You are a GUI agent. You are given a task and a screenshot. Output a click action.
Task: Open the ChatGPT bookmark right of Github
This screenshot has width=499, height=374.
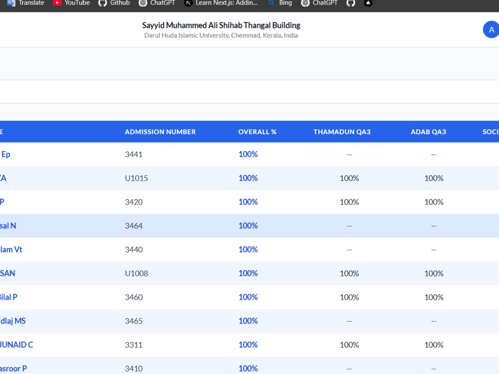click(x=157, y=3)
